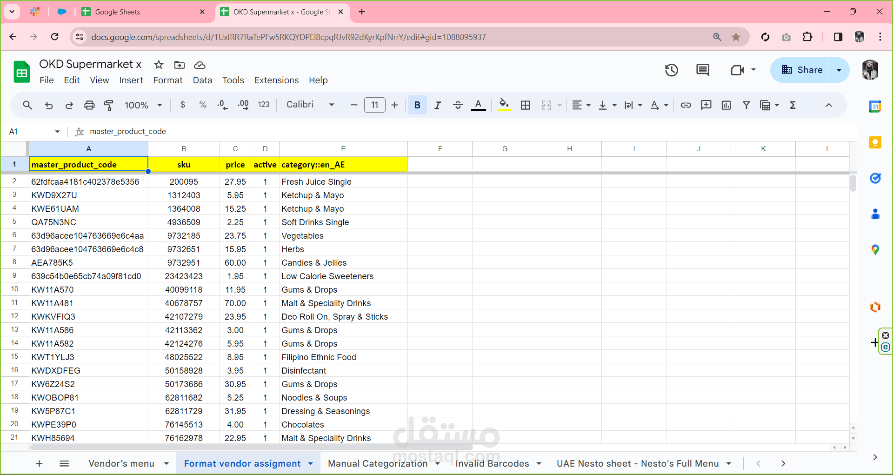Bookmark this page with star icon

tap(736, 37)
